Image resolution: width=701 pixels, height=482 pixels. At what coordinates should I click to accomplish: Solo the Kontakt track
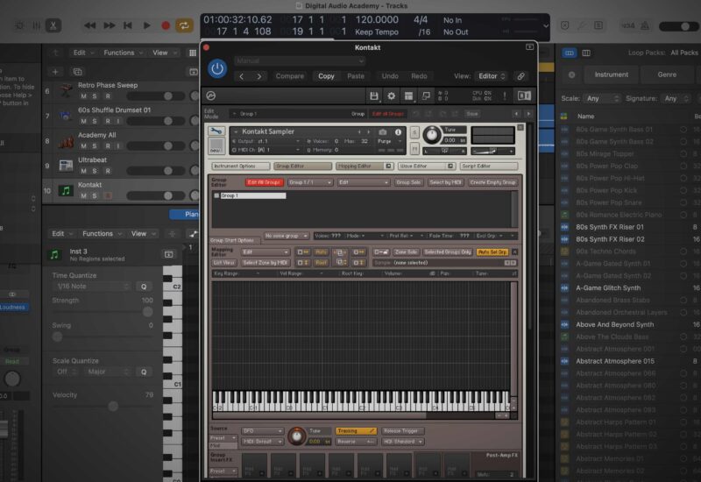(95, 195)
